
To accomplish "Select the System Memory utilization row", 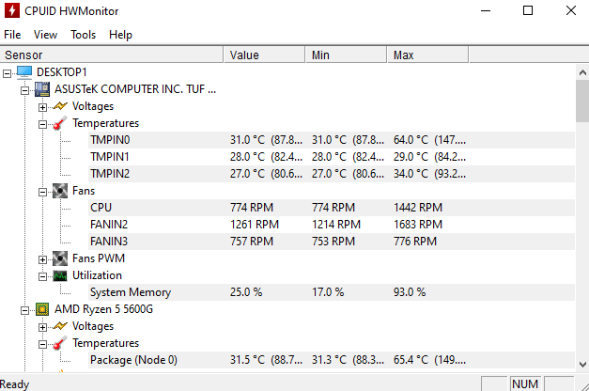I will (130, 292).
